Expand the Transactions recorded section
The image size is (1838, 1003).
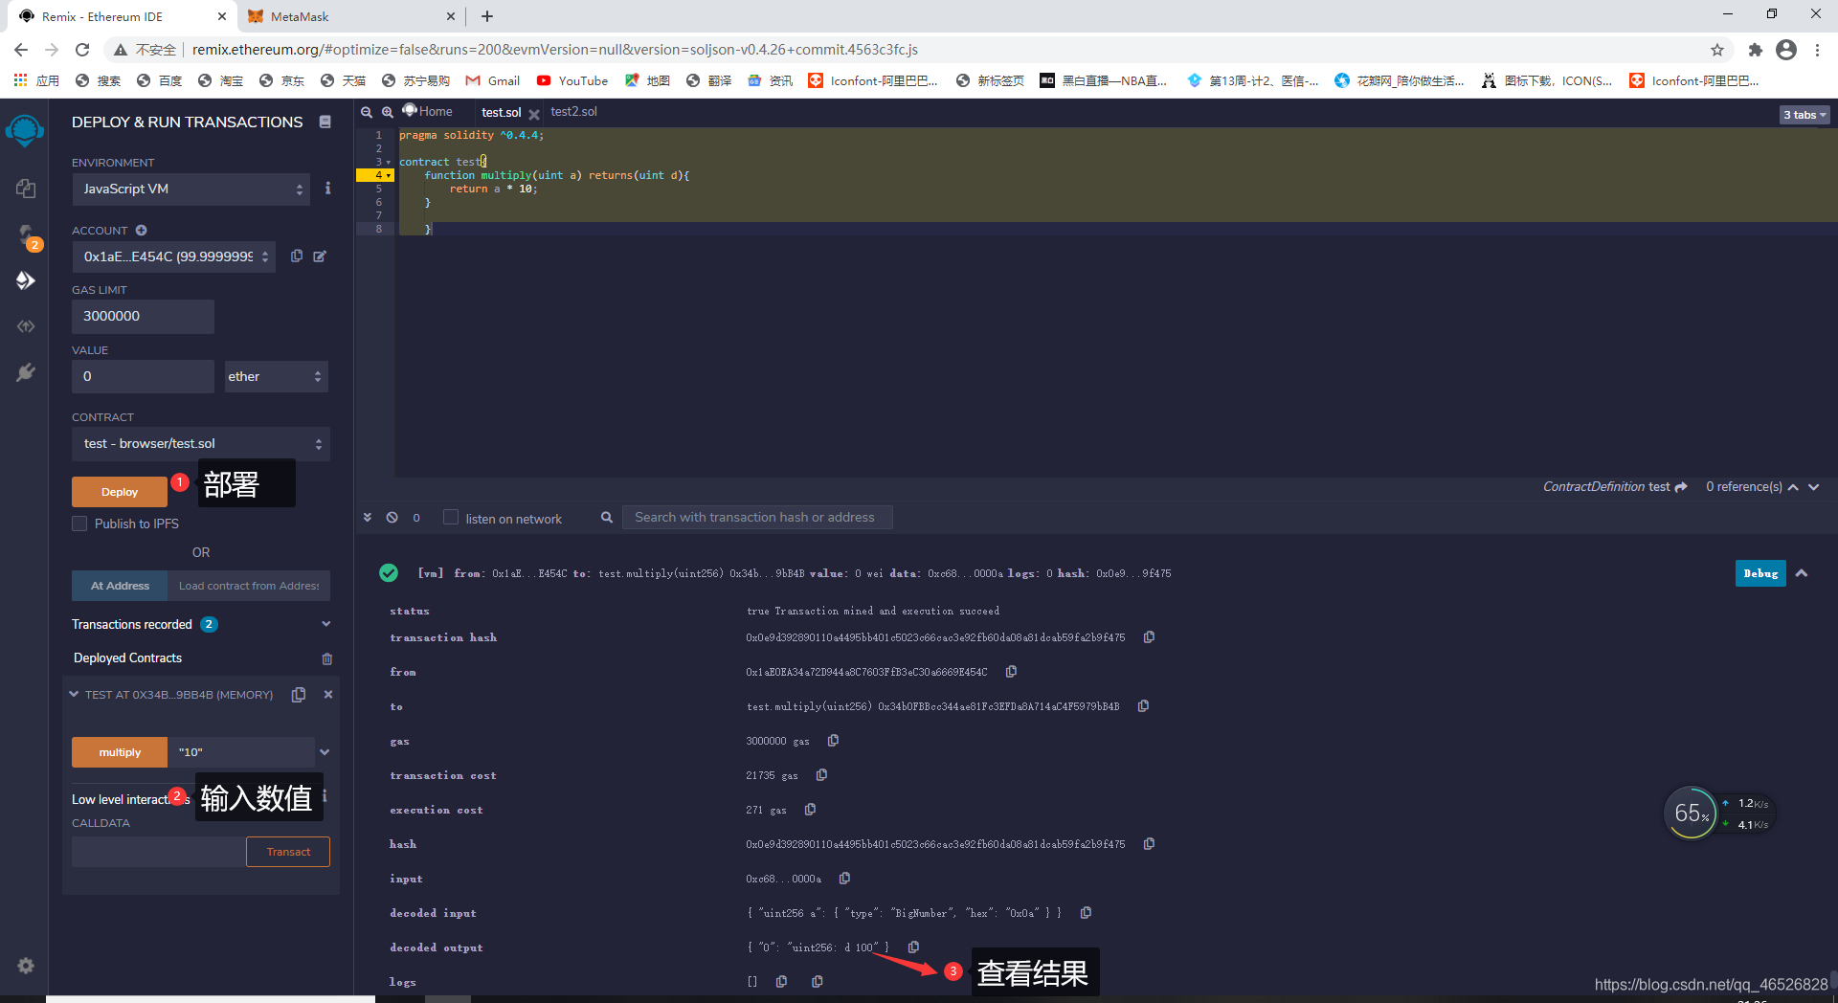(325, 624)
